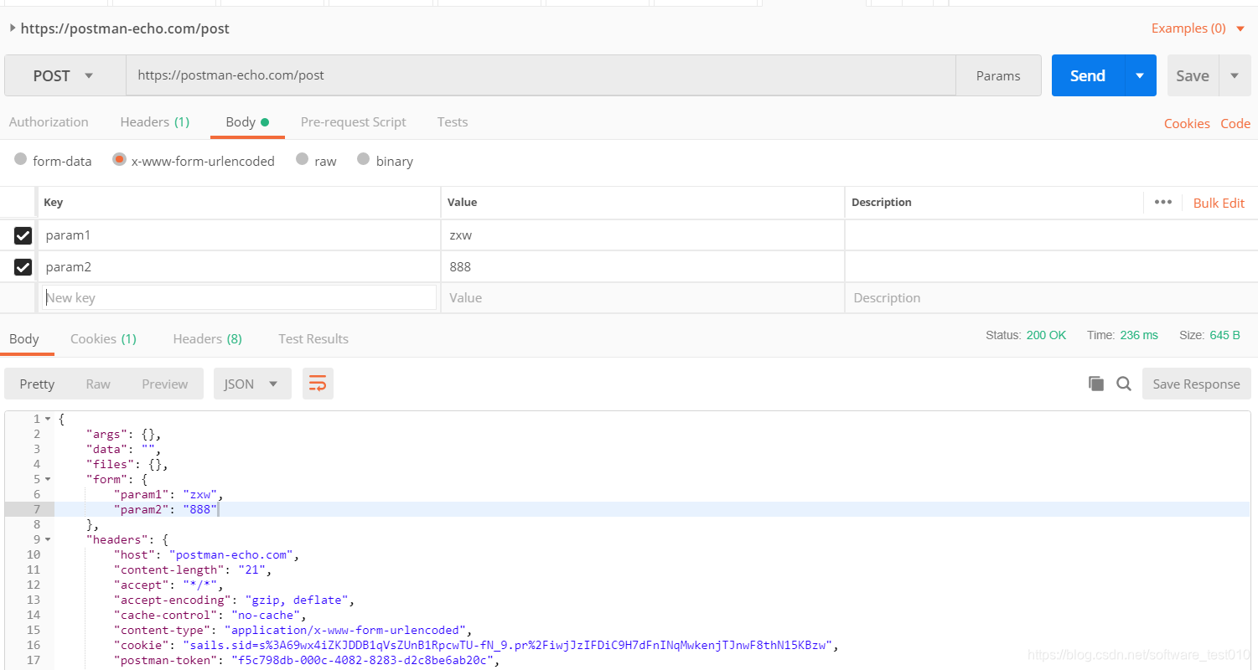
Task: Select the binary body radio button
Action: point(363,159)
